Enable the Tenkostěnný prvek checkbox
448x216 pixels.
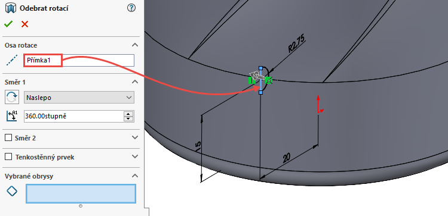[x=8, y=157]
